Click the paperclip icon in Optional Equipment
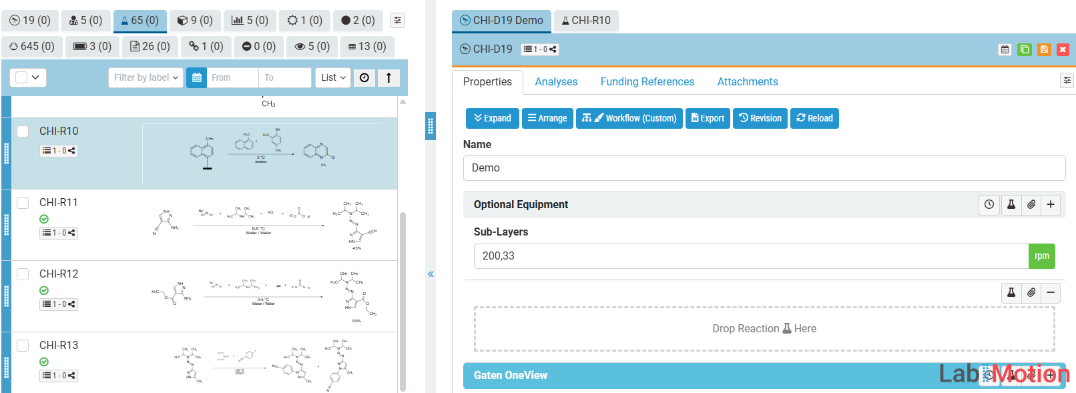The height and width of the screenshot is (393, 1076). coord(1031,205)
